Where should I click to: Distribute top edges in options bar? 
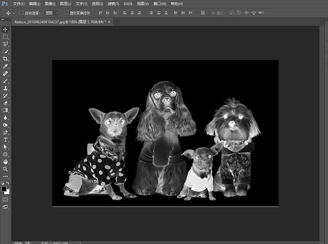[151, 13]
